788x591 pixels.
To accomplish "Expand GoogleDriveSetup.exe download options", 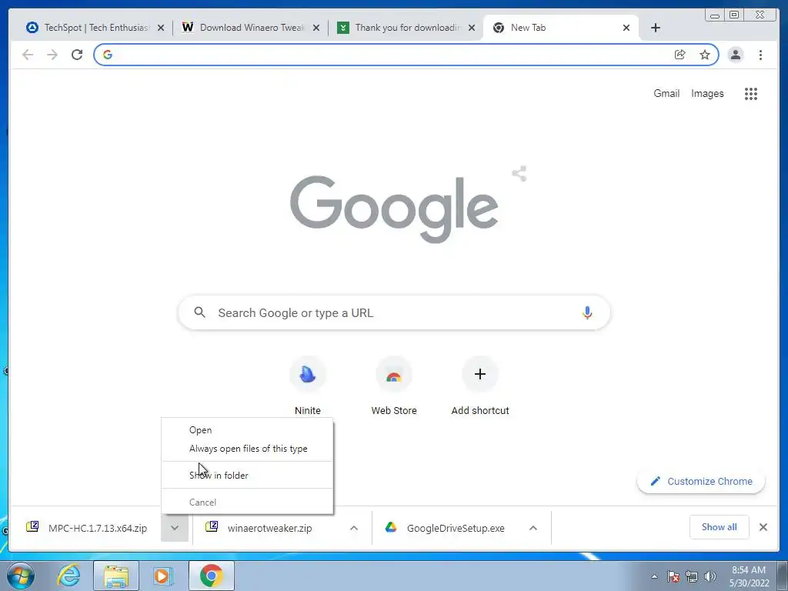I will click(533, 528).
